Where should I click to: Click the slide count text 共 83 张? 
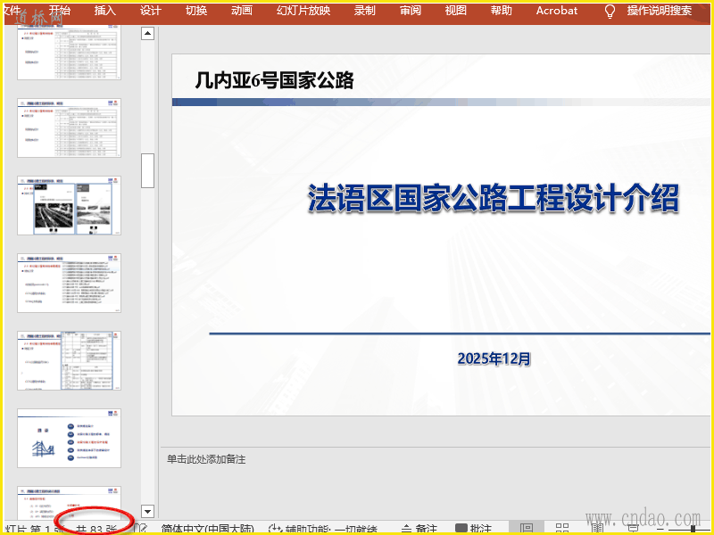click(96, 530)
